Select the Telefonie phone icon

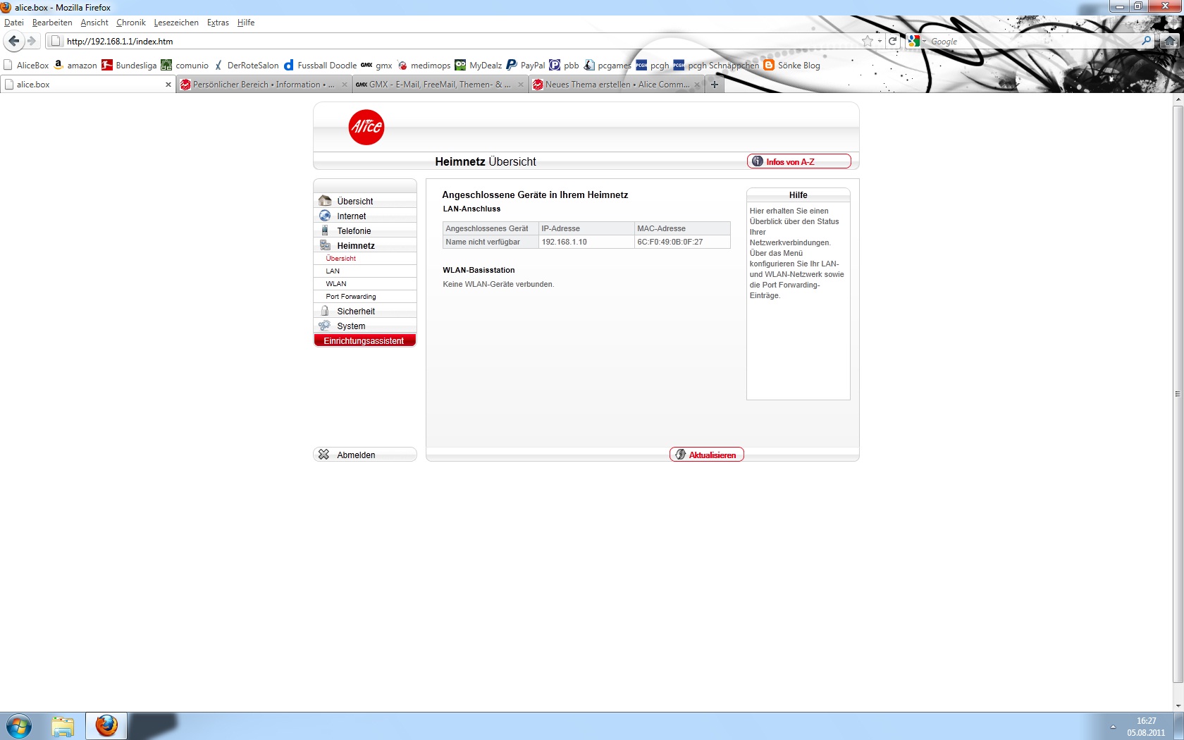point(325,230)
